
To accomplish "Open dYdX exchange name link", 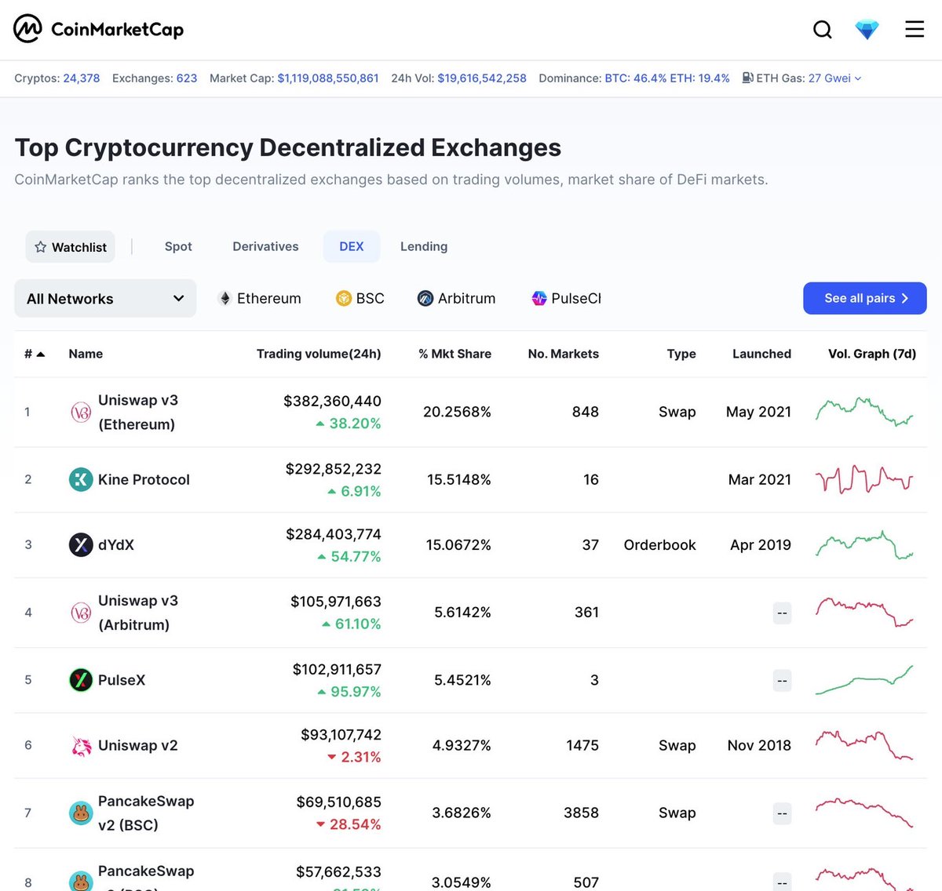I will (116, 544).
